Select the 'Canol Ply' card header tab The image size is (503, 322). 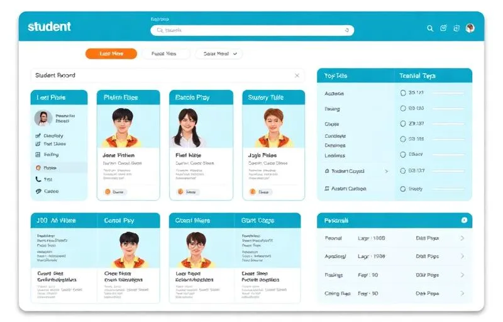pos(129,220)
